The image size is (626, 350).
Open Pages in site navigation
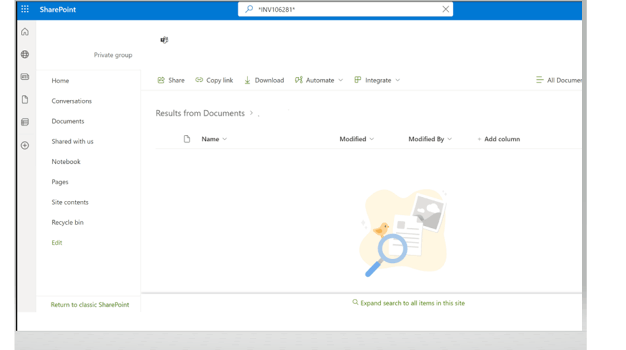click(x=60, y=182)
